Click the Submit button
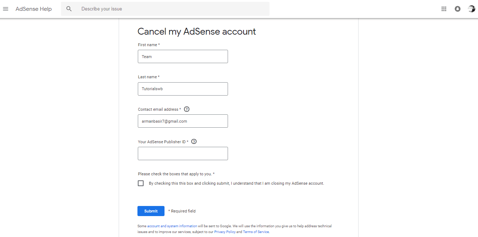This screenshot has height=237, width=478. [x=151, y=211]
